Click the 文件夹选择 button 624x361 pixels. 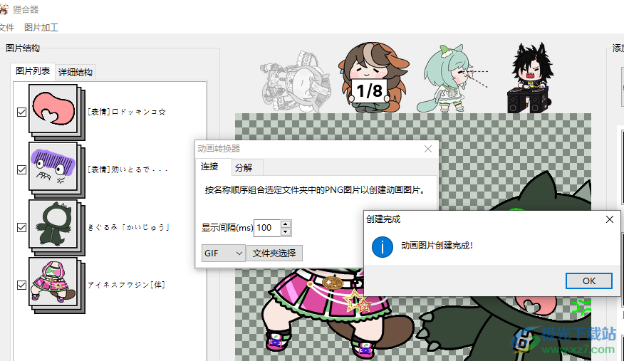[274, 253]
